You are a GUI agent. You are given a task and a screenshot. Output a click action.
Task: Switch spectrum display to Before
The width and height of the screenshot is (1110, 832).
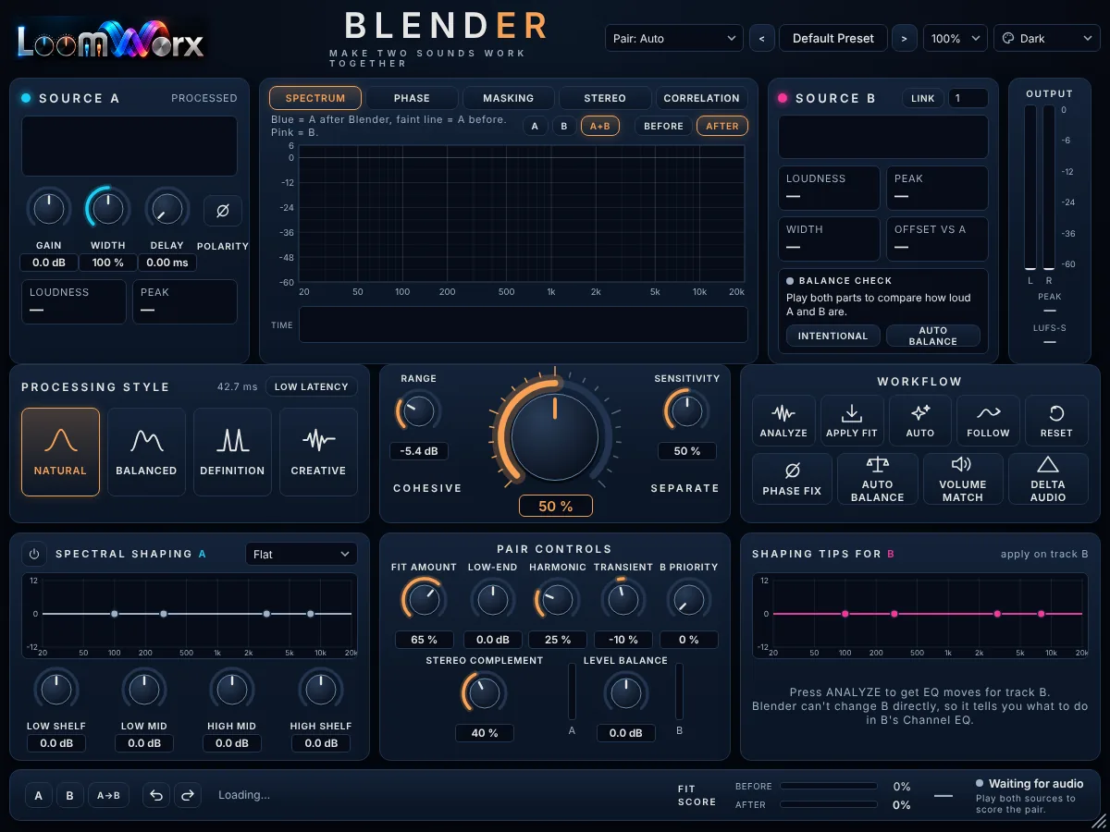coord(663,126)
